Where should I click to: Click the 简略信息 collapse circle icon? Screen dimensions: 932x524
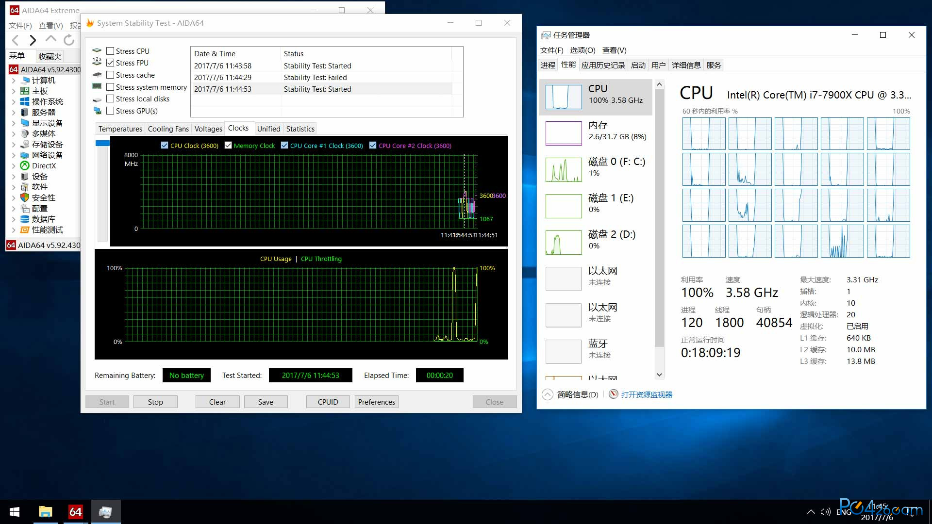(548, 394)
